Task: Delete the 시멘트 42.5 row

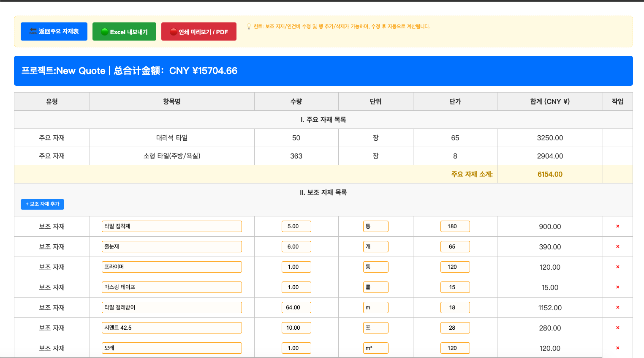Action: [617, 328]
